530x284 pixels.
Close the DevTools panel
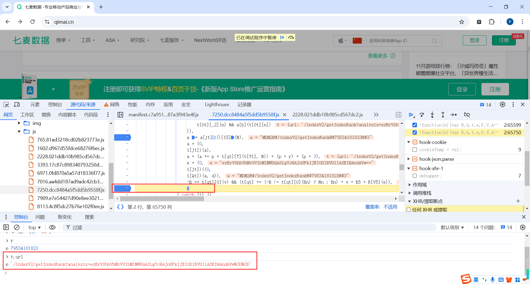[523, 105]
